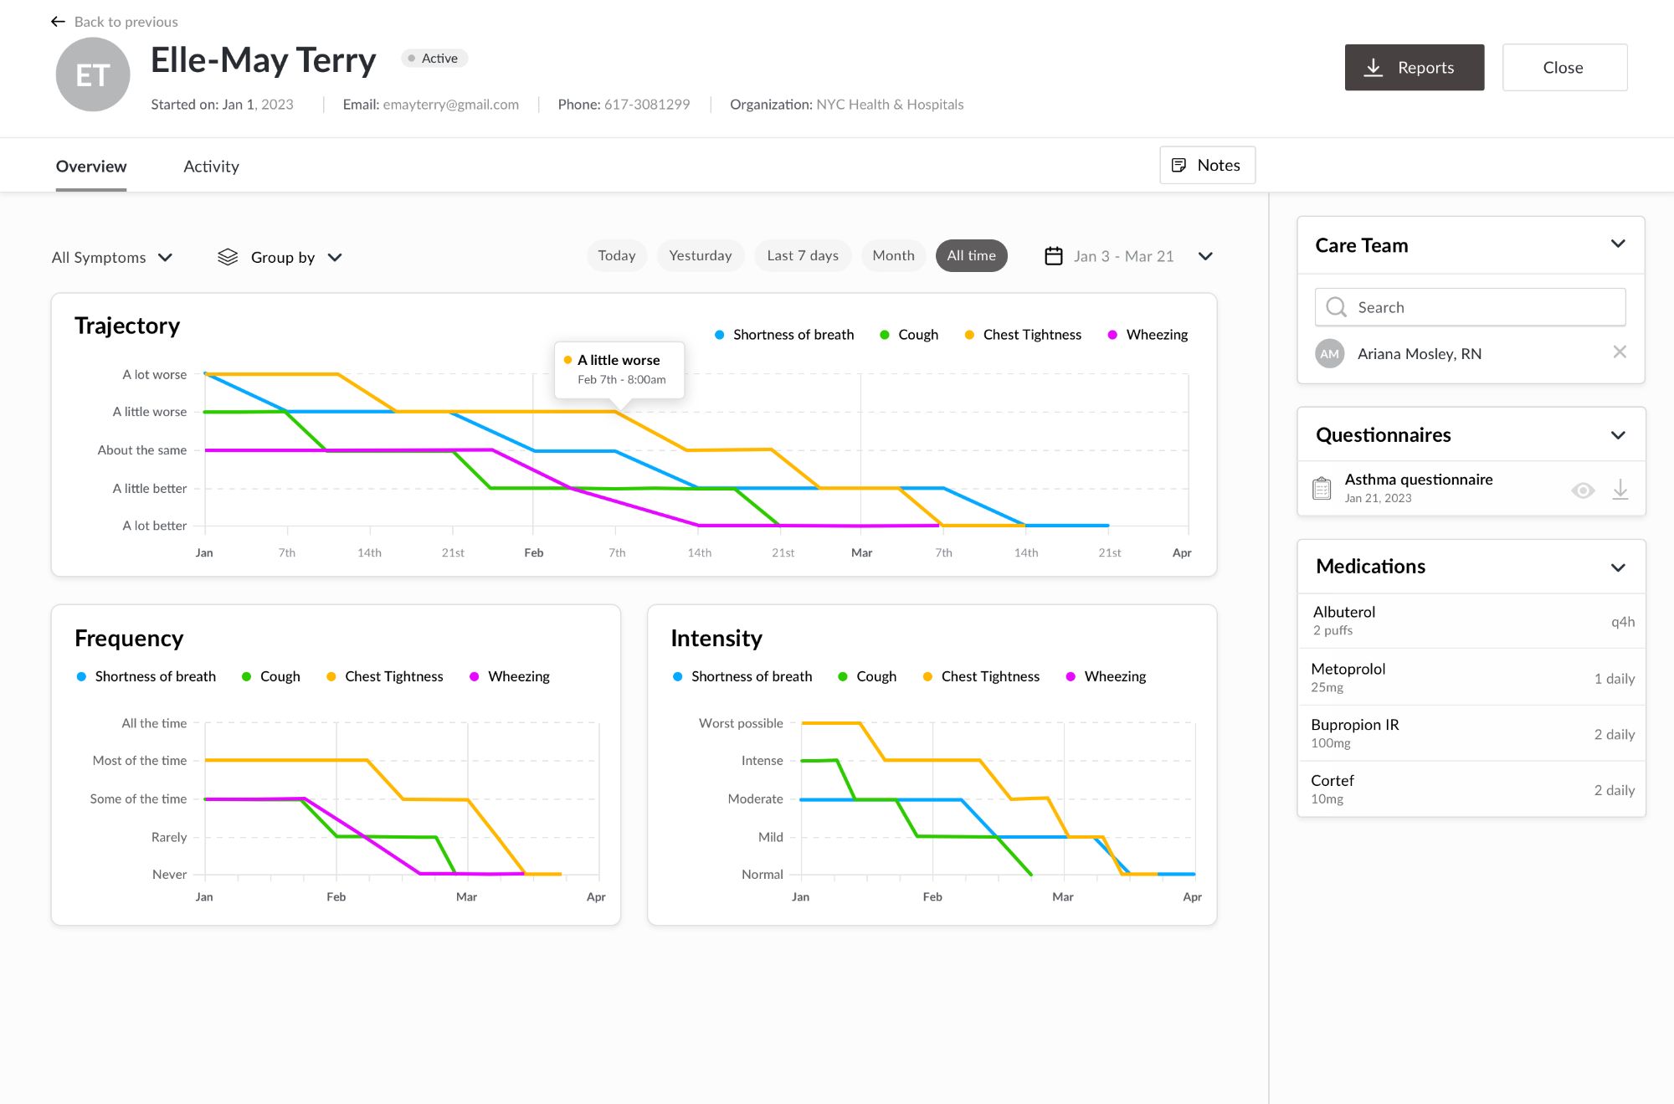This screenshot has height=1104, width=1674.
Task: Click the Notes sticky-note icon
Action: [x=1178, y=165]
